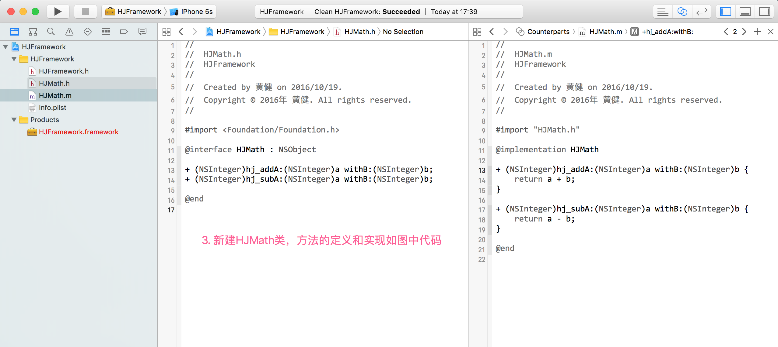Open related items menu in left editor

click(166, 32)
